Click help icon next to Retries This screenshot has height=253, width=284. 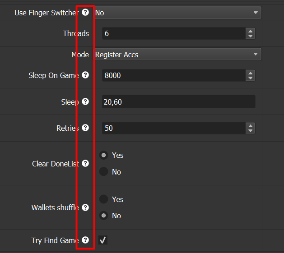85,128
